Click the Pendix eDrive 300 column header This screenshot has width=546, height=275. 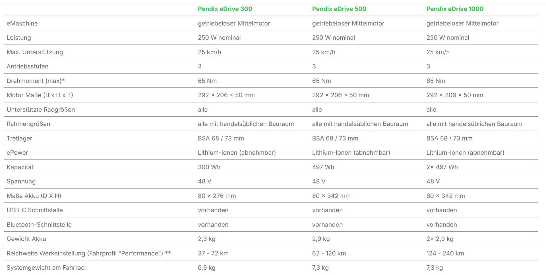click(225, 9)
